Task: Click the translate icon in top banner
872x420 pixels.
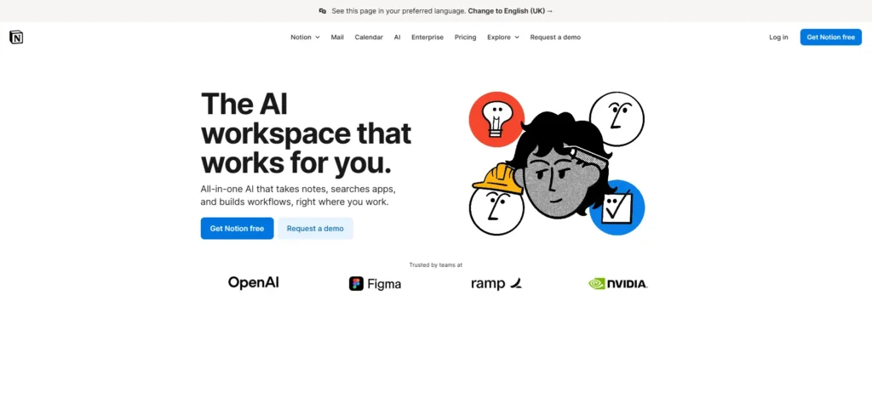Action: [x=323, y=10]
